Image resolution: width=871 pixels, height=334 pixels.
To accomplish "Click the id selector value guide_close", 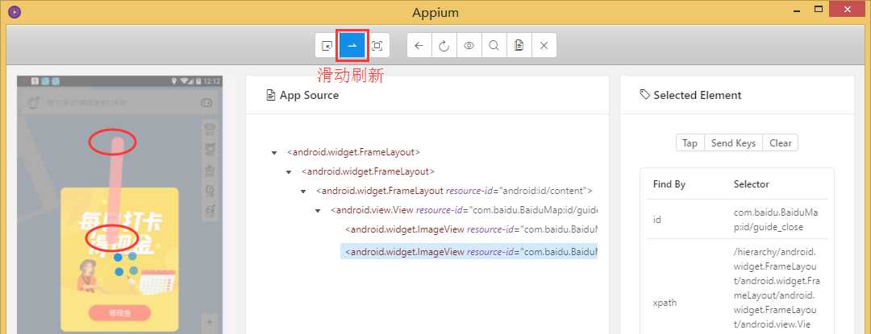I will point(776,220).
